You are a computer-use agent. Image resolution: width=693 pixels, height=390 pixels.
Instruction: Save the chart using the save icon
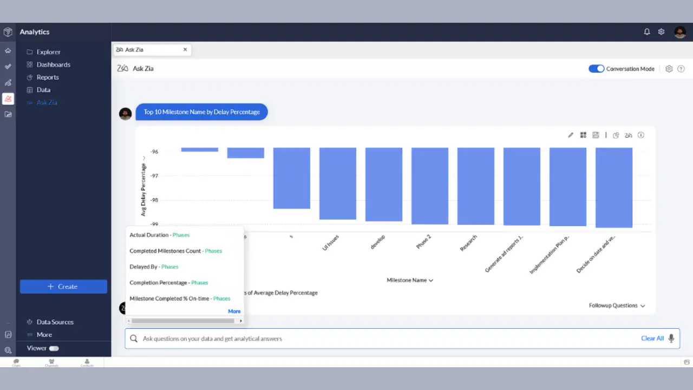596,135
